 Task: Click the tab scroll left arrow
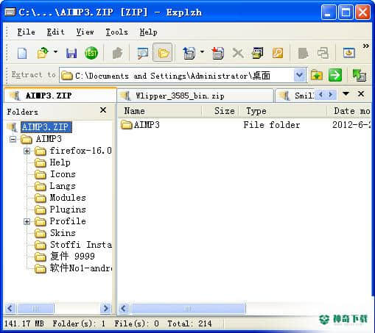point(320,94)
